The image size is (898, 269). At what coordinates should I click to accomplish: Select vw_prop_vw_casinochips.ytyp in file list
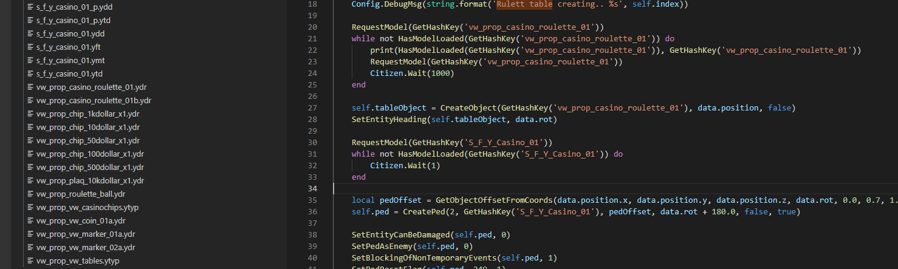tap(87, 208)
